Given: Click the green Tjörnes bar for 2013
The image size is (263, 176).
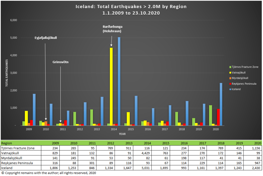Looking at the screenshot, I should (91, 117).
